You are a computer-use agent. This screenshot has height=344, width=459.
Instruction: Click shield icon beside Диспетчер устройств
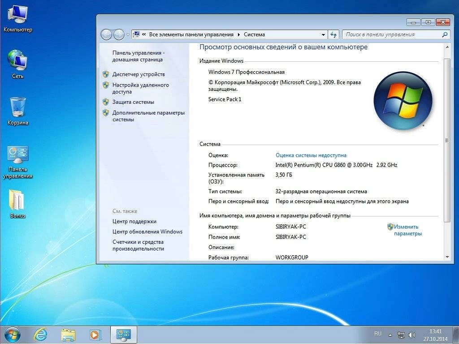pos(106,74)
